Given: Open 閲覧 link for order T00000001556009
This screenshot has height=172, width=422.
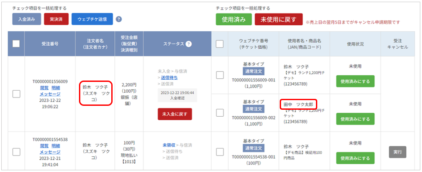Looking at the screenshot, I should 44,88.
